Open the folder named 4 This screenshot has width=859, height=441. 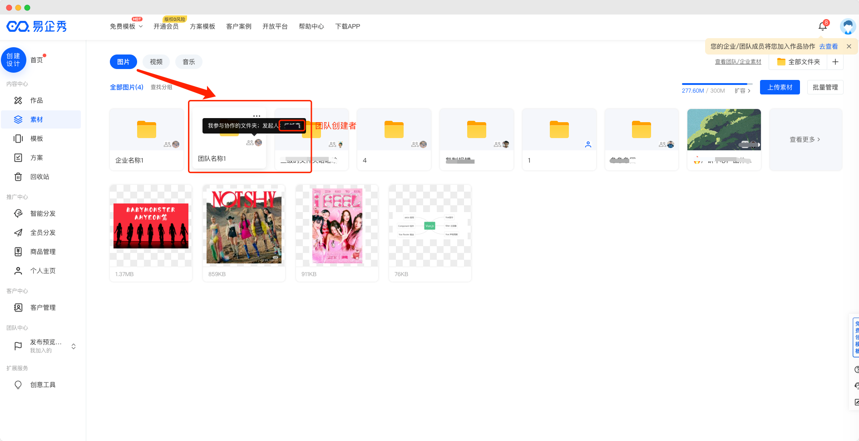(x=394, y=139)
